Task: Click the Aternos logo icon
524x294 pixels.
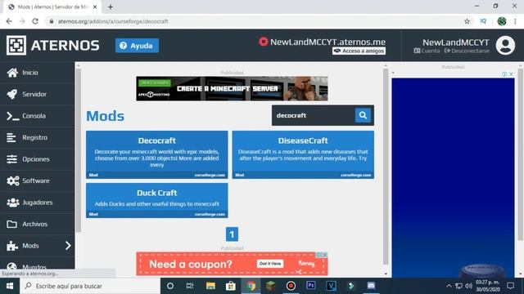Action: [x=16, y=45]
